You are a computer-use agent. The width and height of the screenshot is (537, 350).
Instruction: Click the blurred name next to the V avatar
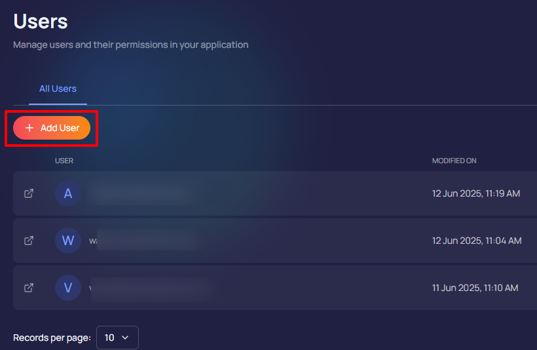tap(149, 287)
